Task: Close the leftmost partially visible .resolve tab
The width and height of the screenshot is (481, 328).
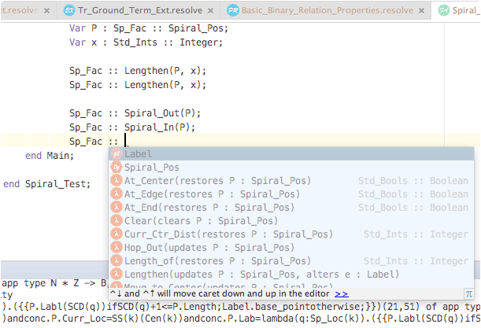Action: point(46,11)
